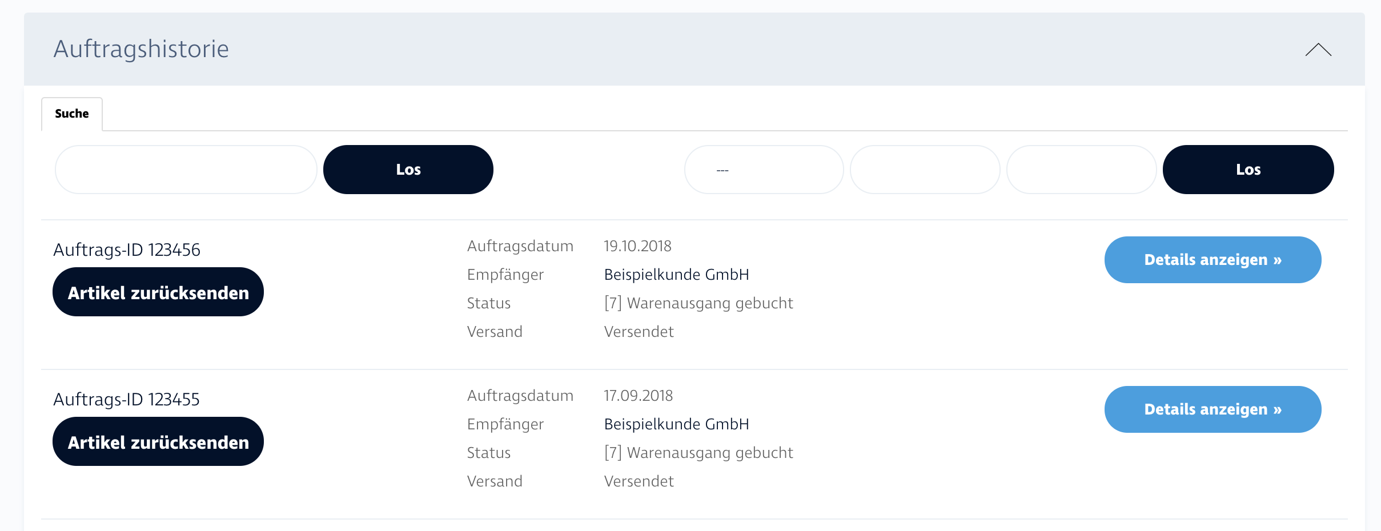Click the Auftrags-ID 123455 heading
Image resolution: width=1381 pixels, height=531 pixels.
[x=127, y=400]
